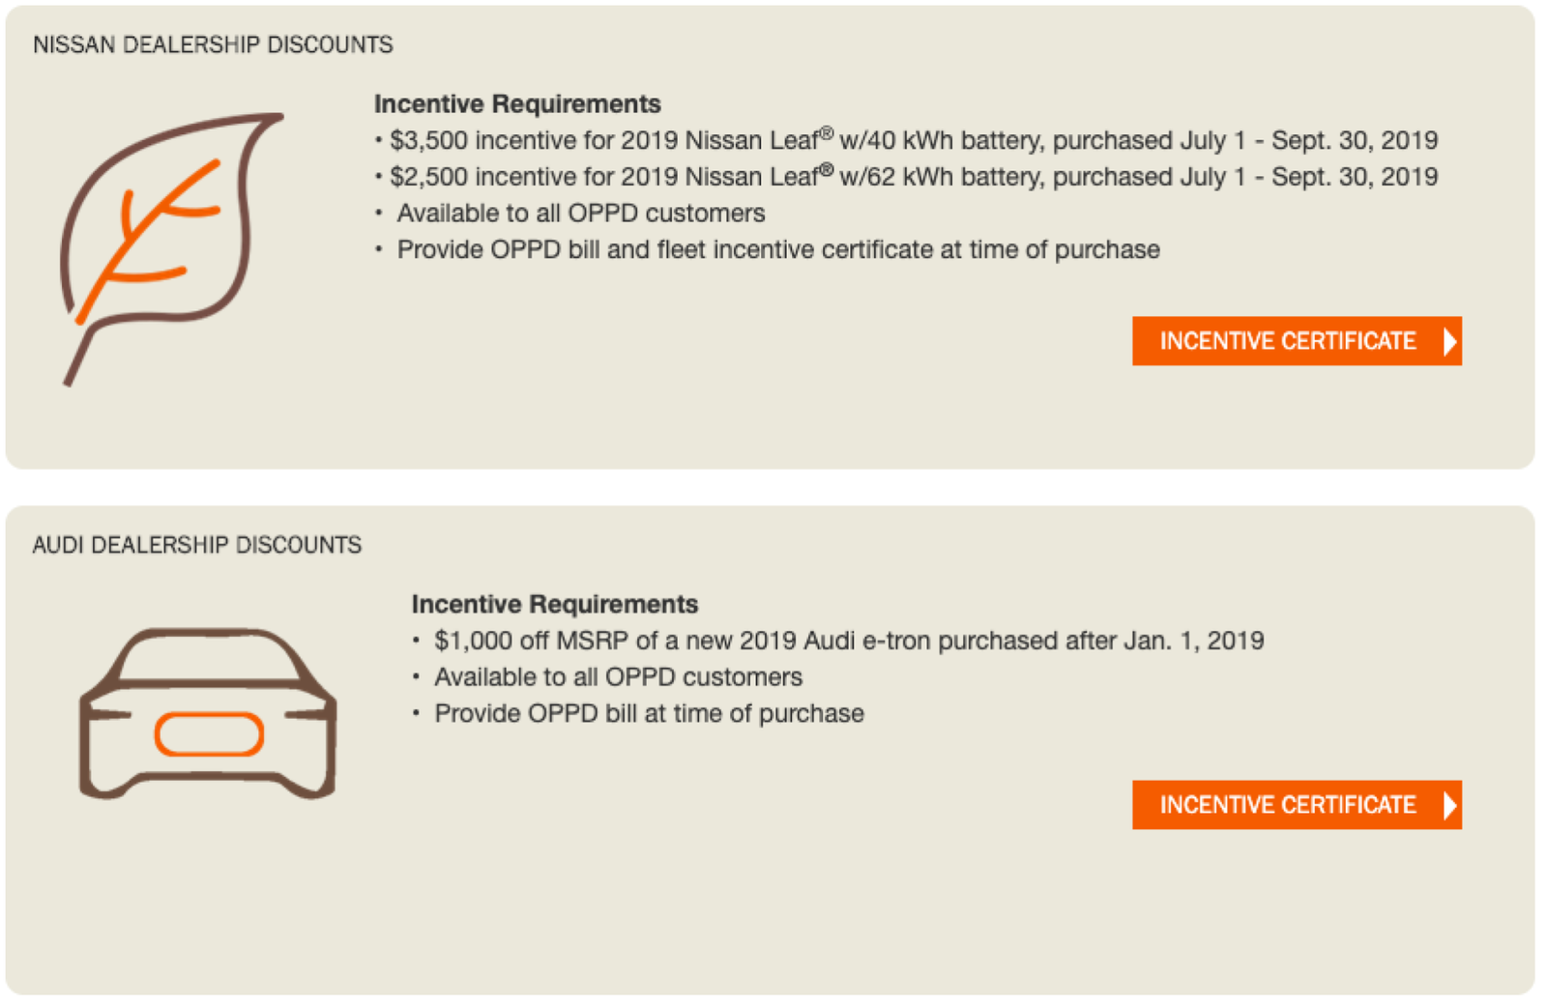Click the orange license plate on car icon
Image resolution: width=1547 pixels, height=1004 pixels.
tap(209, 734)
